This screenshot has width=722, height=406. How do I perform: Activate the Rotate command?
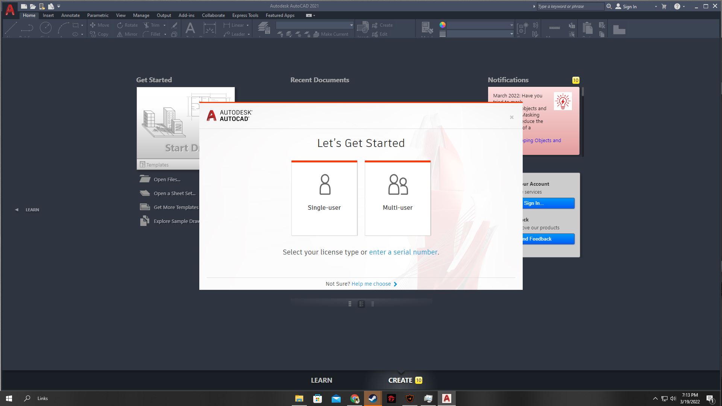[x=127, y=25]
